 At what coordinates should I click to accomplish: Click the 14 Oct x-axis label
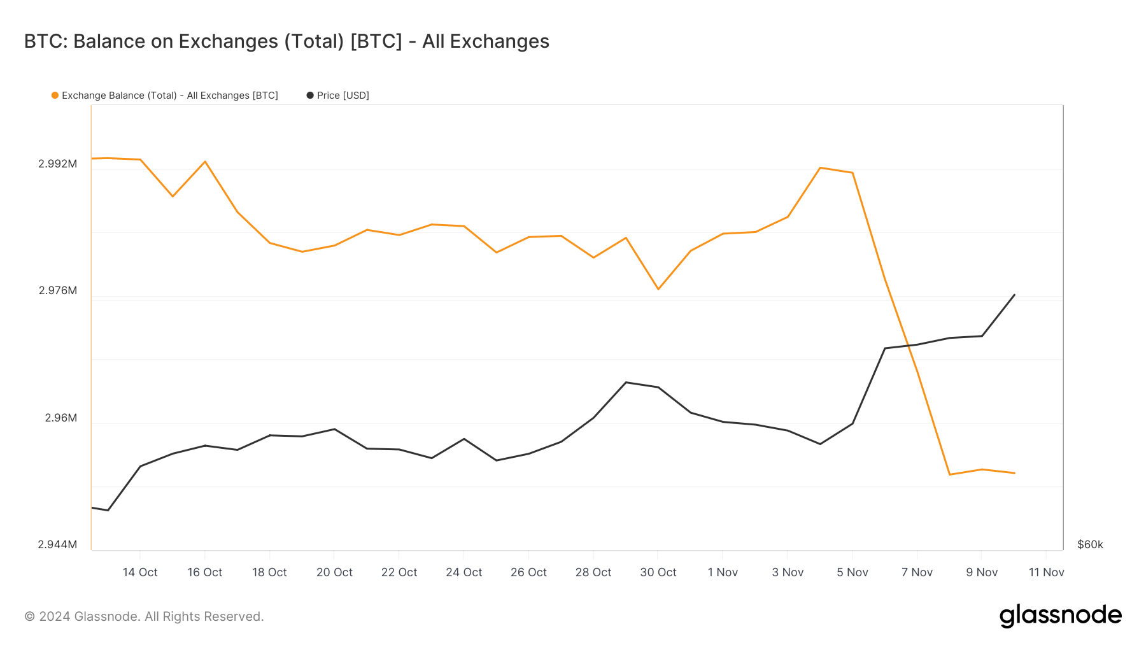(x=140, y=572)
